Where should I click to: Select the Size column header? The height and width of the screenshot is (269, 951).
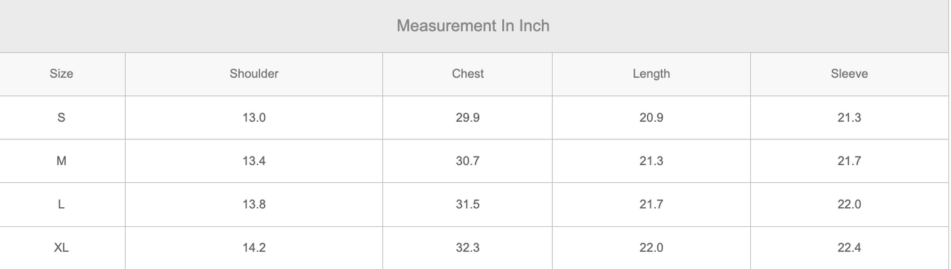61,74
